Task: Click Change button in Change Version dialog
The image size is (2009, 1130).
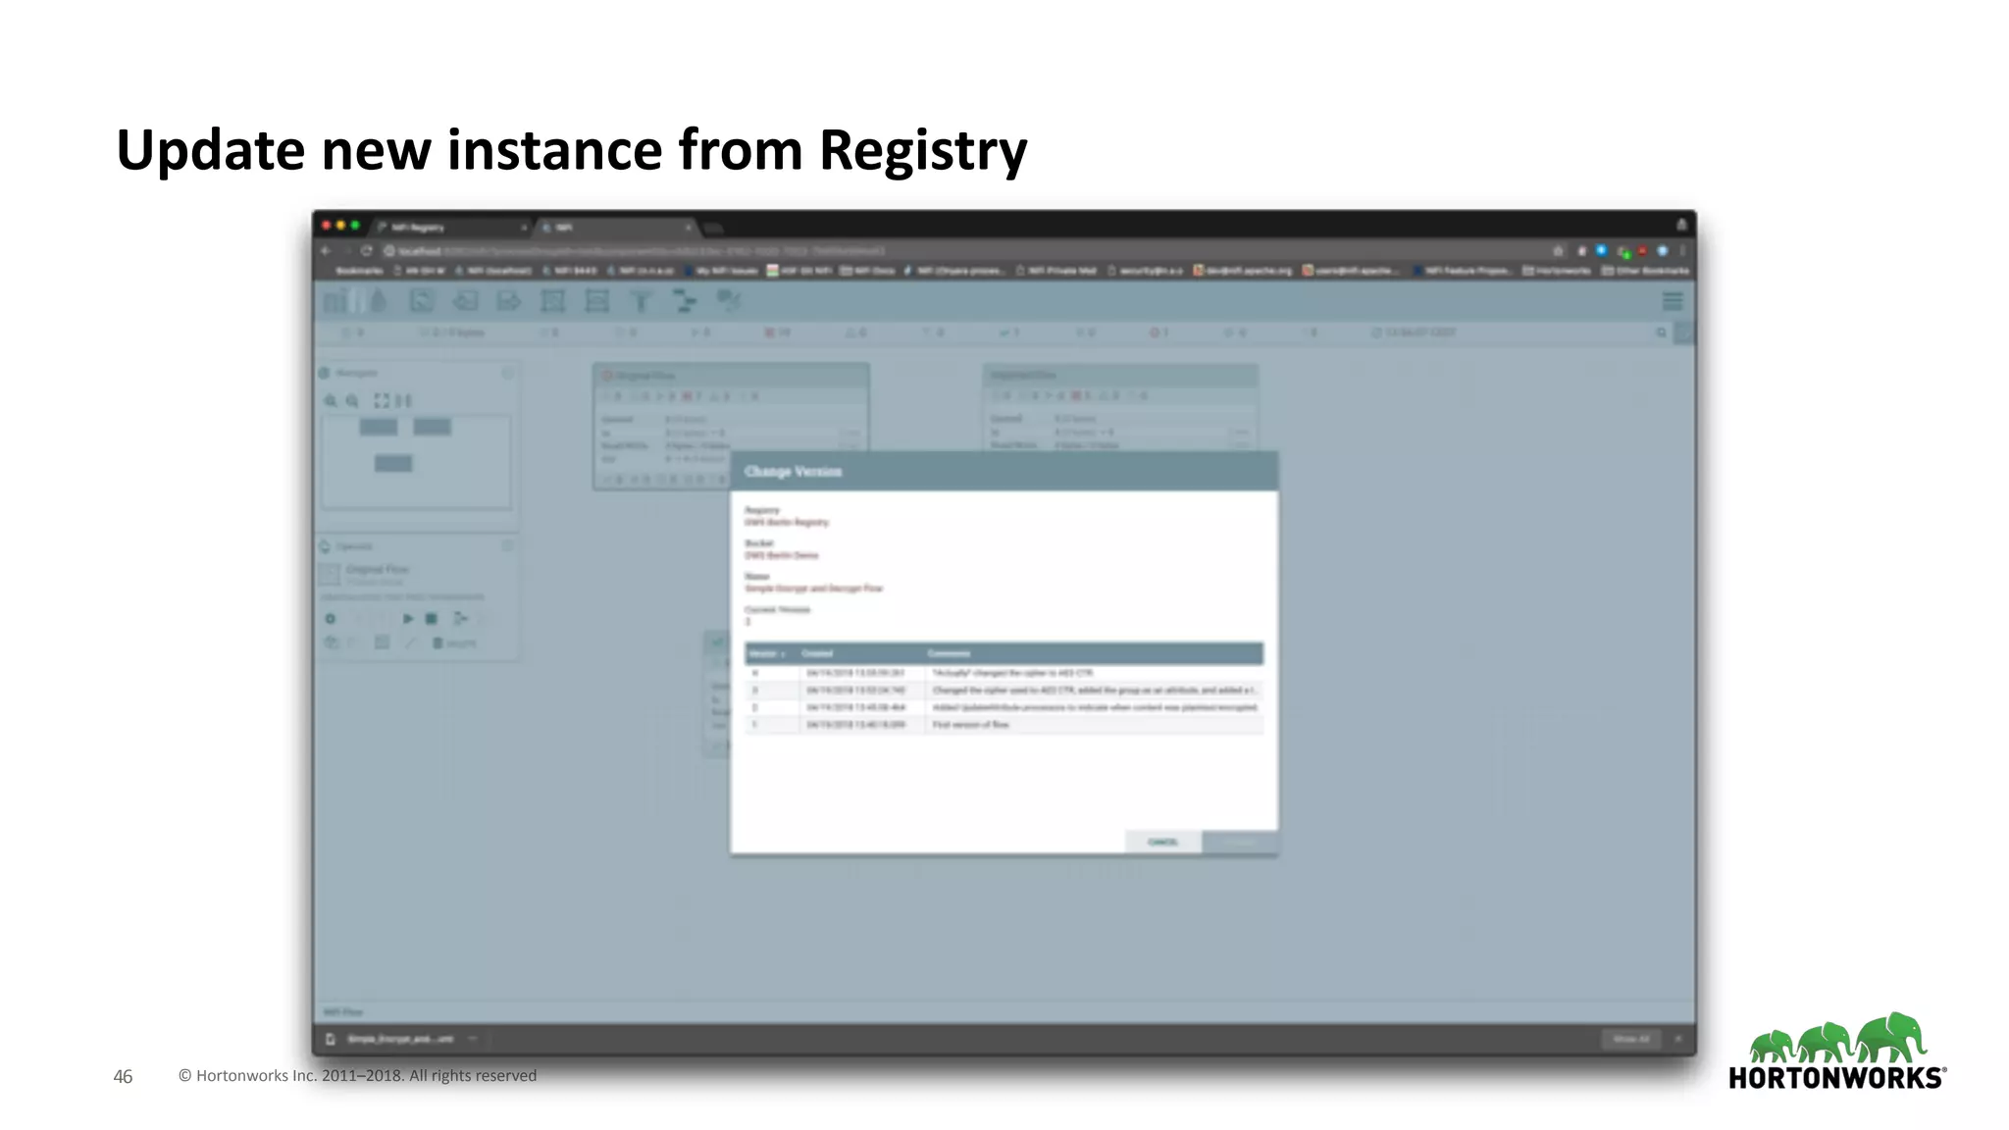Action: (x=1240, y=843)
